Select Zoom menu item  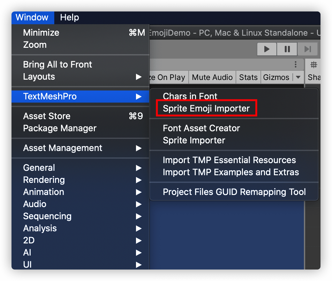[x=80, y=45]
